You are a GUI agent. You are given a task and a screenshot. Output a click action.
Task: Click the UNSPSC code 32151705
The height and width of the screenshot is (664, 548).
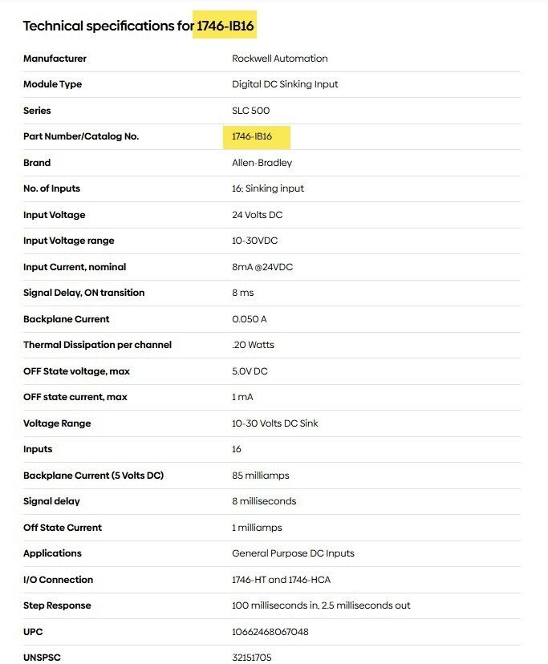[251, 658]
